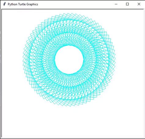
Task: Maximize the Python Turtle Graphics window
Action: tap(127, 4)
